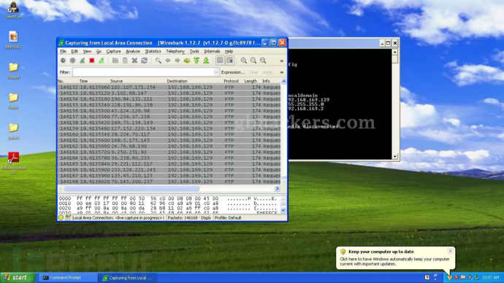The height and width of the screenshot is (283, 504).
Task: Open the Go menu
Action: tap(99, 51)
